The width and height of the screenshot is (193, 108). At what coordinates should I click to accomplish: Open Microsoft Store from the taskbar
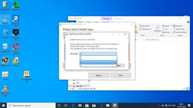pos(87,105)
